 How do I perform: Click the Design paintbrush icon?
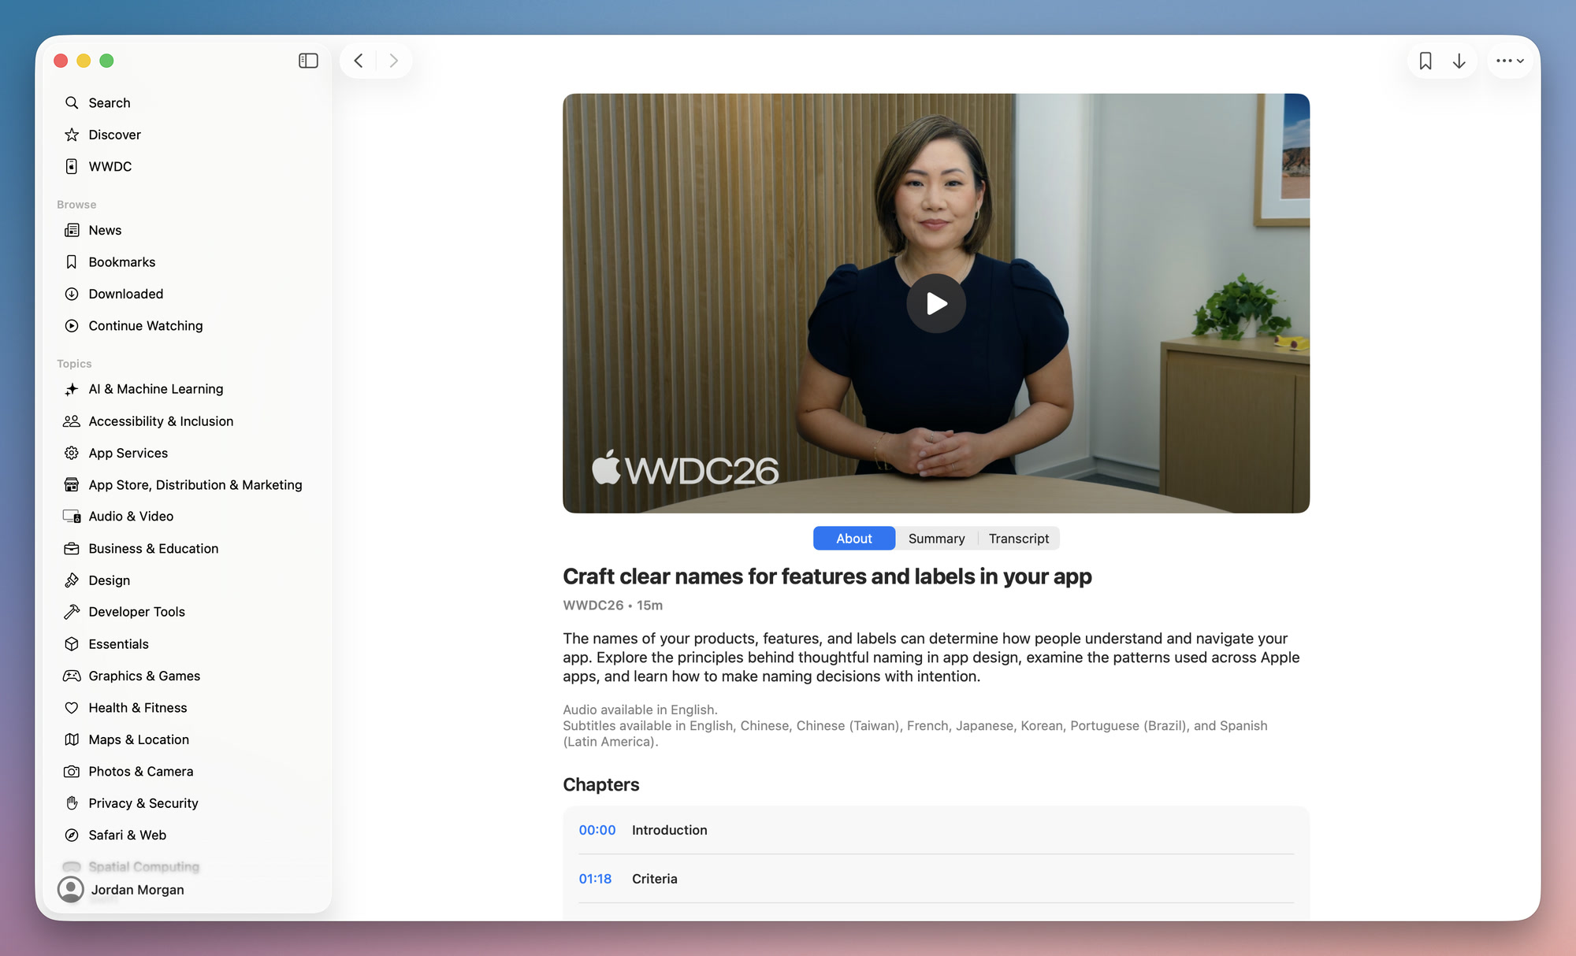point(72,580)
